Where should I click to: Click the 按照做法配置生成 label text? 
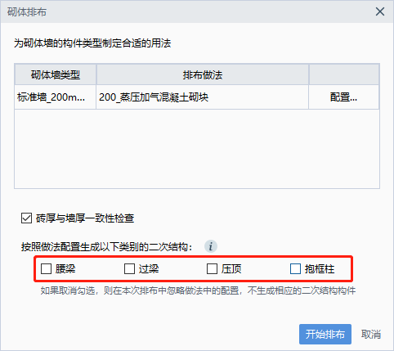107,247
